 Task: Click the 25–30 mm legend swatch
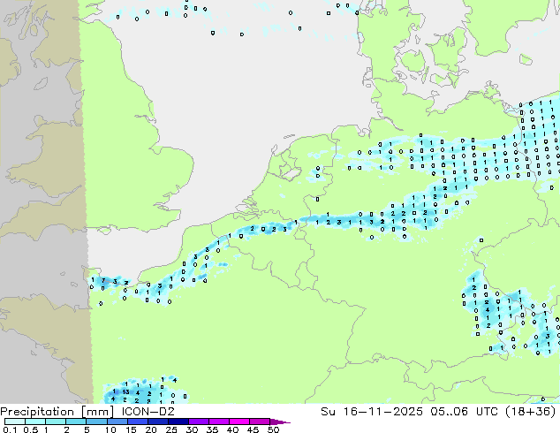point(178,422)
